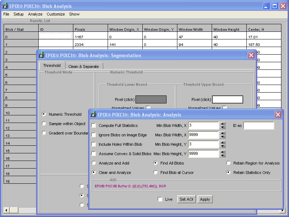Click the Blob Analysis window title icon
The height and width of the screenshot is (217, 289).
(x=5, y=6)
